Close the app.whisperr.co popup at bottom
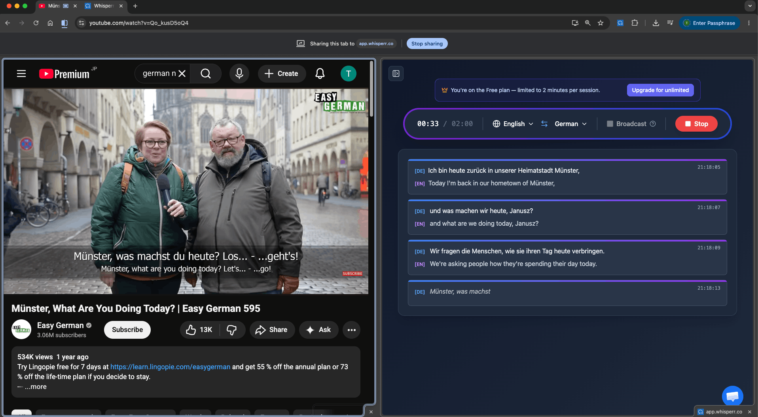Screen dimensions: 758x417 (x=749, y=412)
